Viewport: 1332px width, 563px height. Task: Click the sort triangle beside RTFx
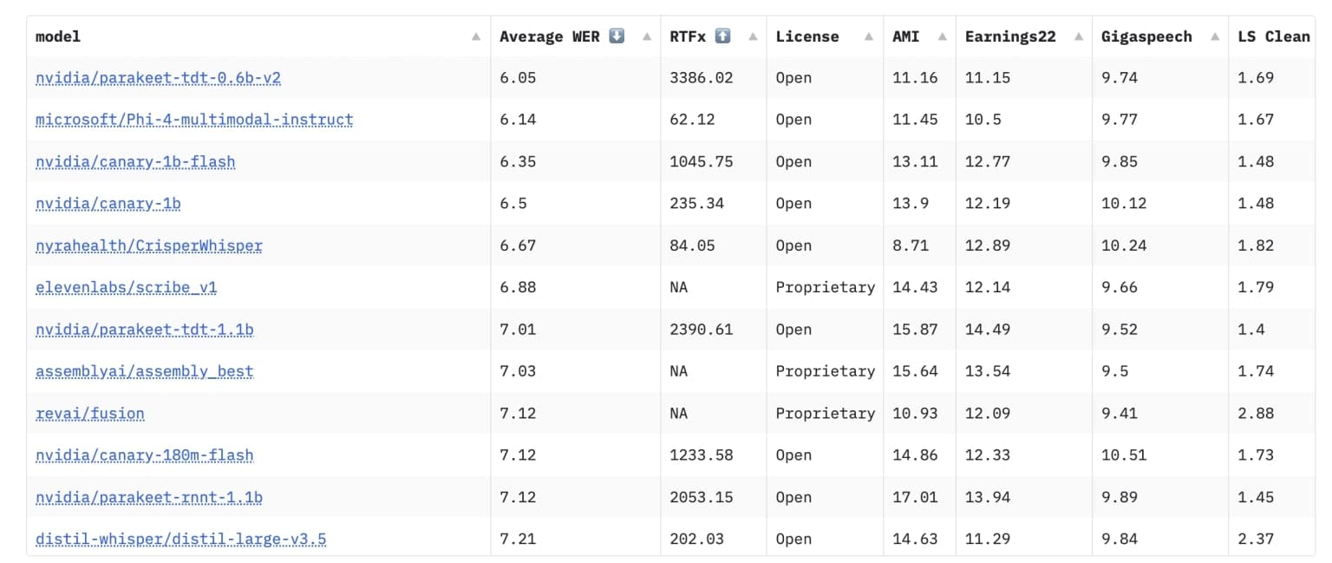click(754, 36)
